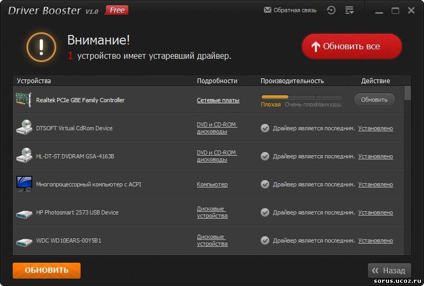
Task: Click the checkmark icon in HP Photosmart row
Action: pyautogui.click(x=265, y=212)
